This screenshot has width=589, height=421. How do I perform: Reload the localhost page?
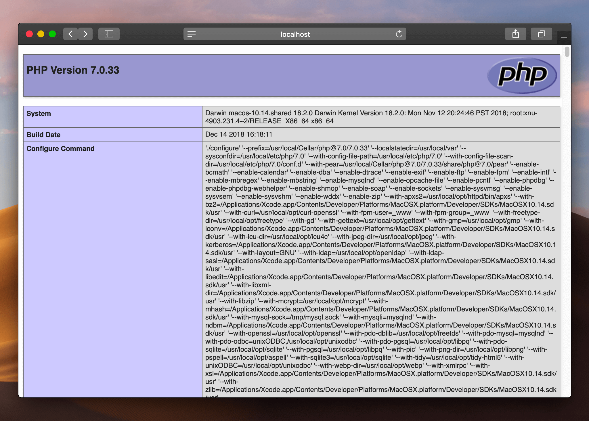click(399, 34)
